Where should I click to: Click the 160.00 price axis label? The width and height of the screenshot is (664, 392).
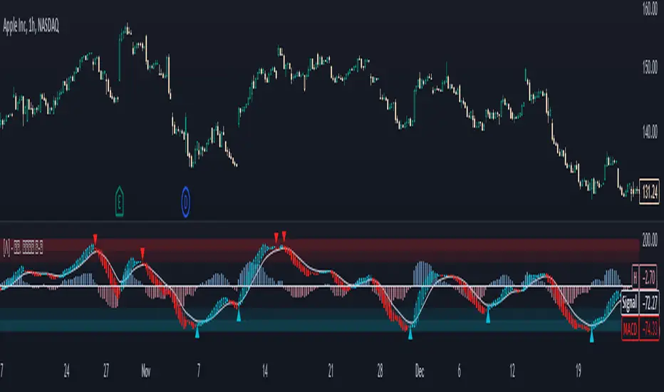pyautogui.click(x=650, y=9)
